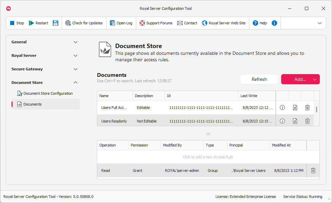Sort by Last Write column
Image resolution: width=332 pixels, height=203 pixels.
coord(257,96)
